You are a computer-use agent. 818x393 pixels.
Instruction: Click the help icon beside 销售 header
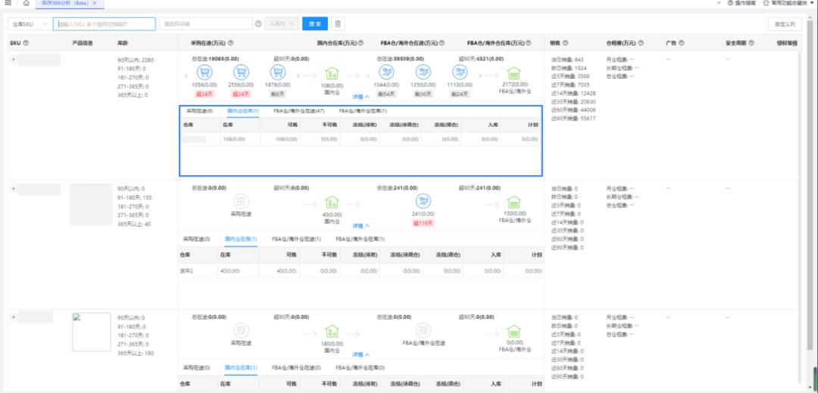[566, 43]
